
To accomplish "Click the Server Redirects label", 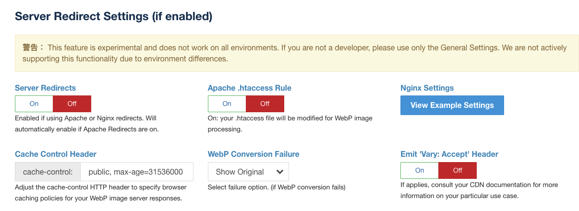I will click(46, 88).
